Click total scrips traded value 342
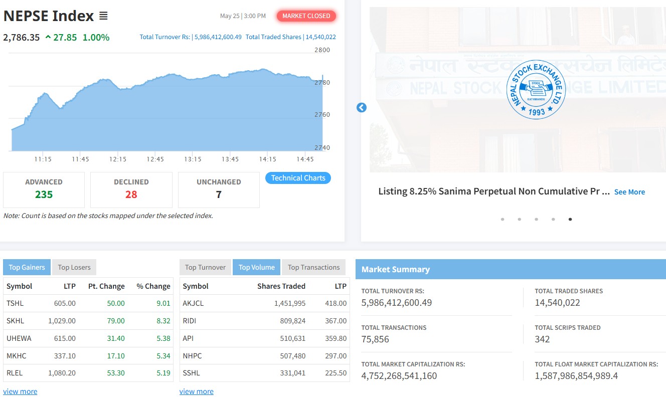The width and height of the screenshot is (666, 397). point(542,339)
